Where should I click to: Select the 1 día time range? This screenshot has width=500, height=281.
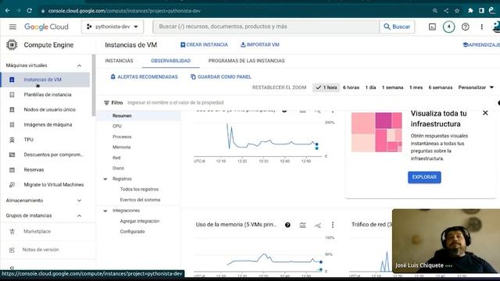(x=370, y=87)
